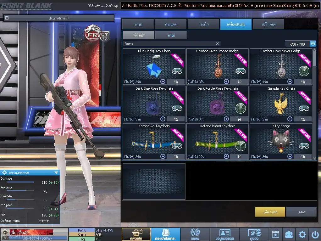This screenshot has width=321, height=241.
Task: Collapse the ability stats panel arrow
Action: tap(56, 173)
